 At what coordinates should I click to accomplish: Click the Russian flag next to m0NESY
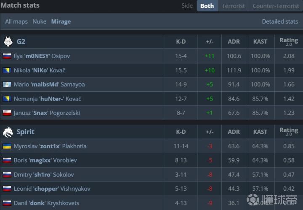(x=7, y=56)
